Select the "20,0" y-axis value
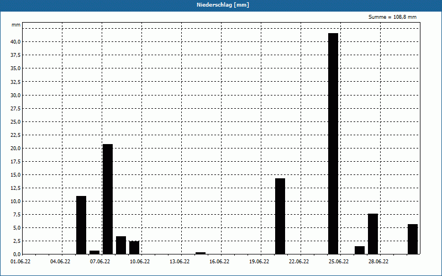This screenshot has height=276, width=442. point(15,148)
